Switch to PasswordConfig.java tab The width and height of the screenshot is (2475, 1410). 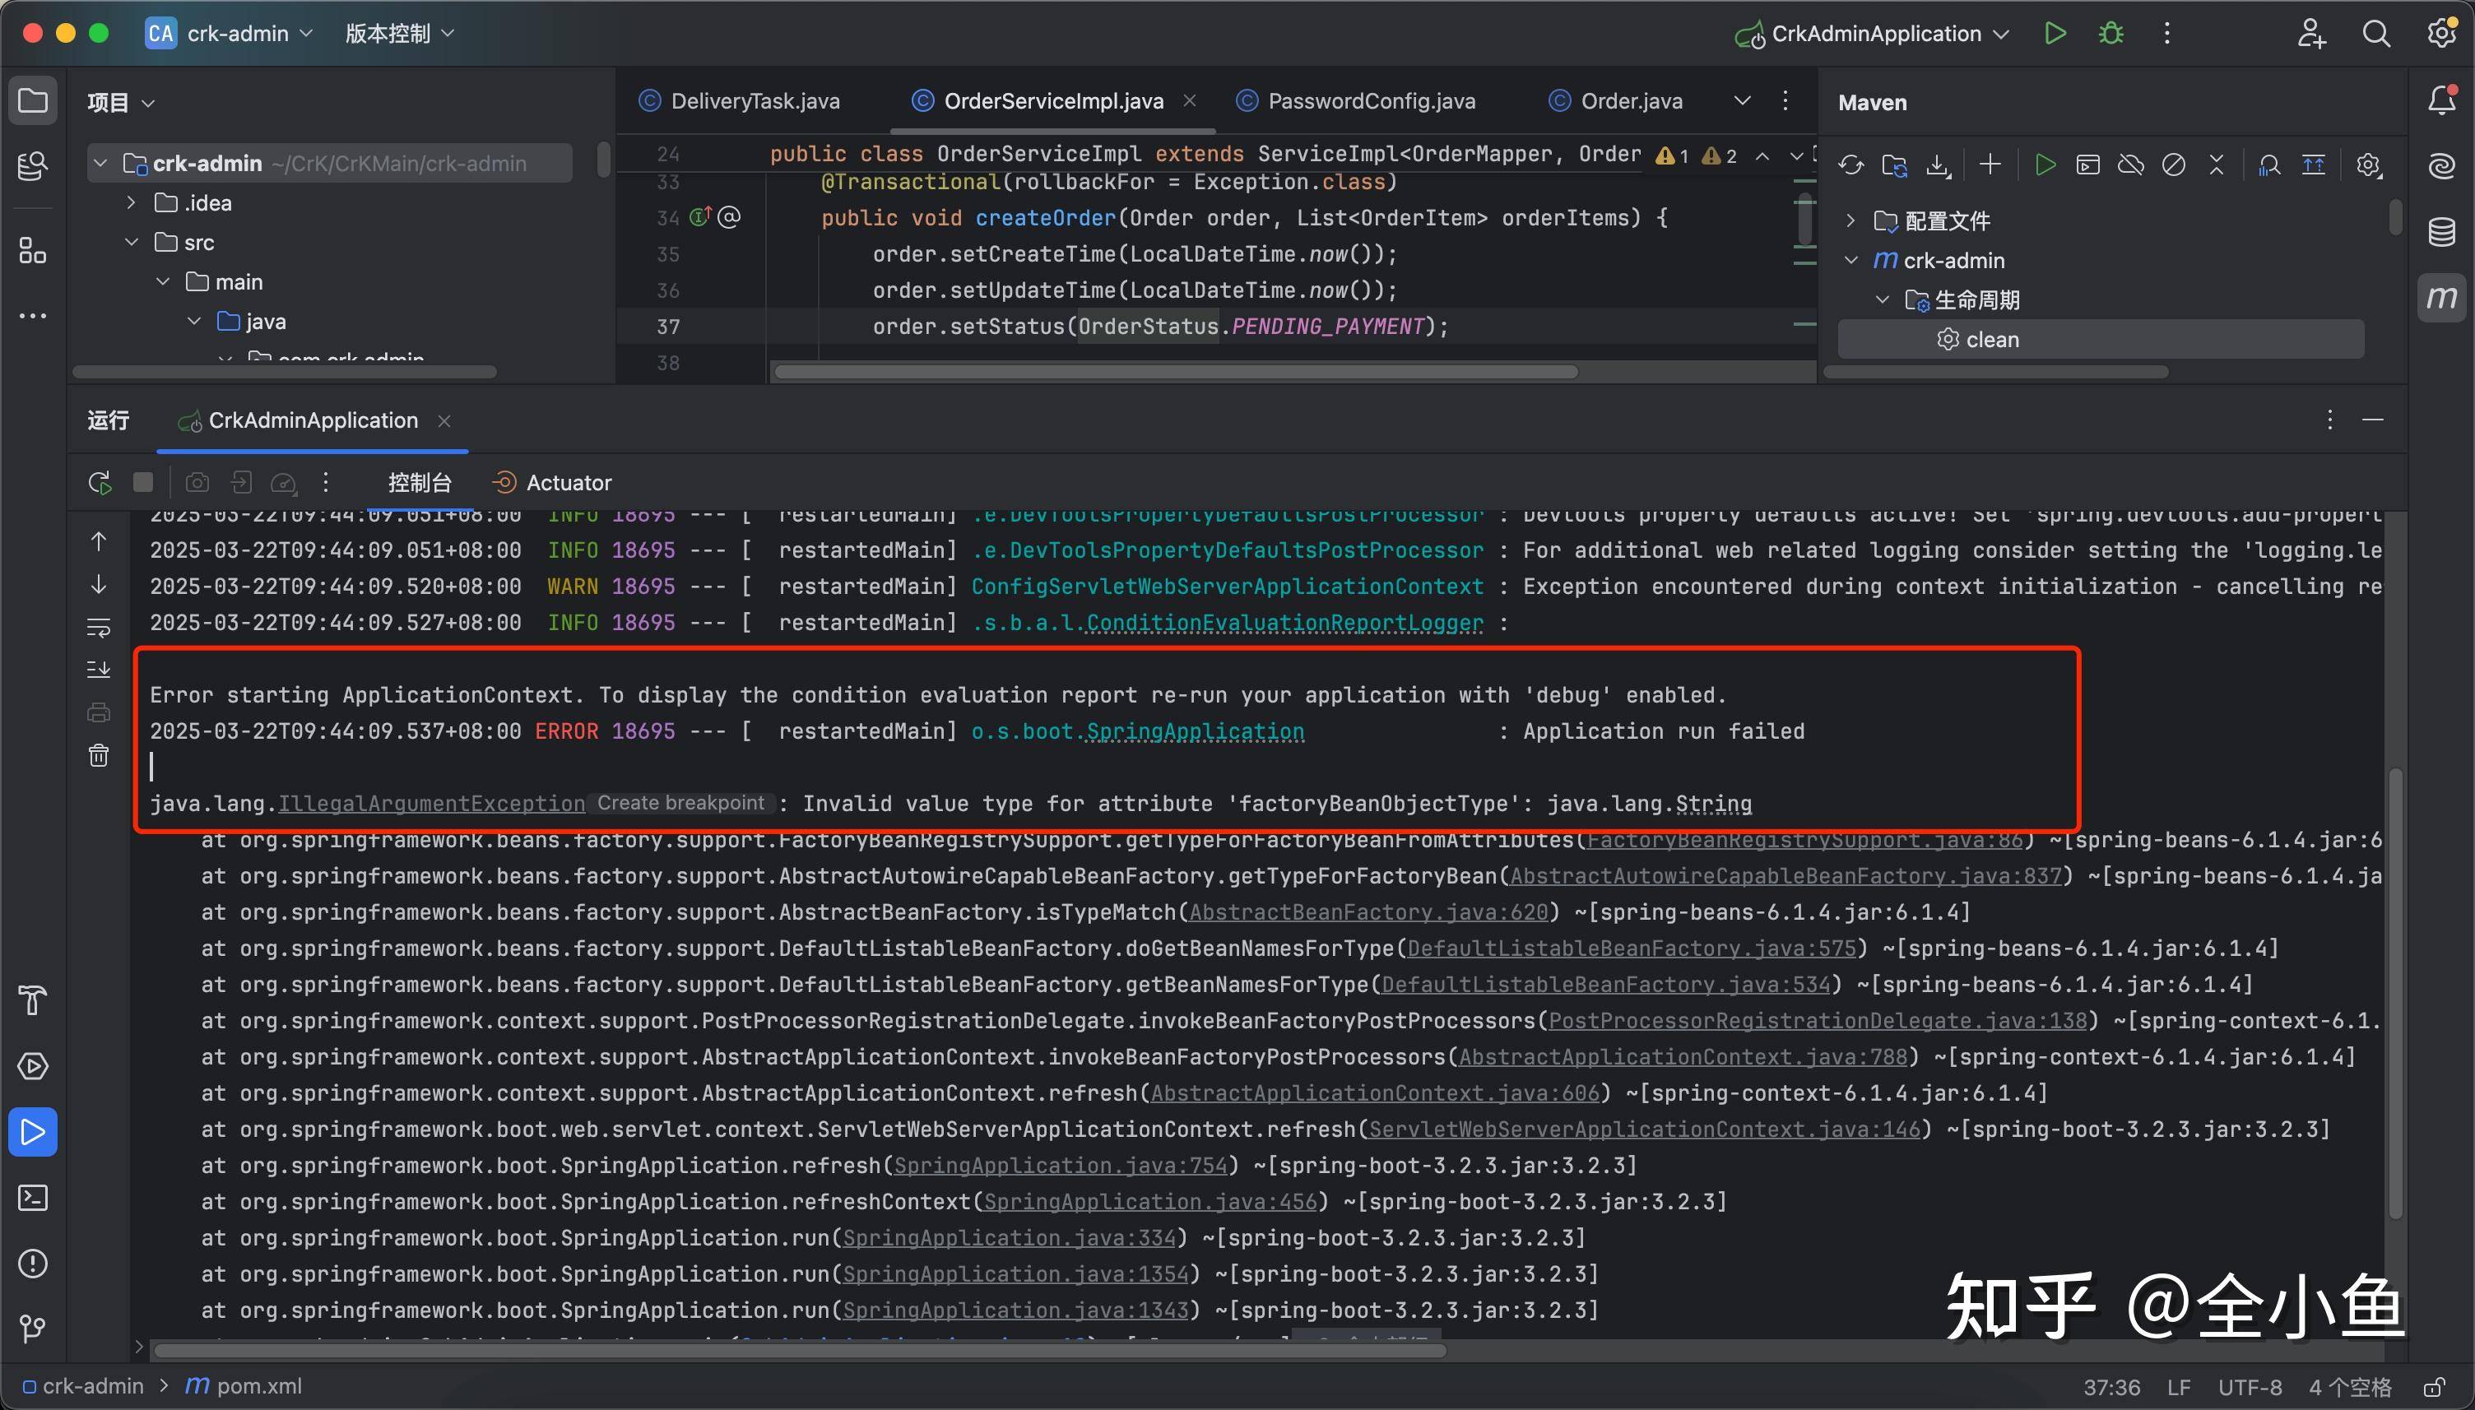click(1358, 100)
